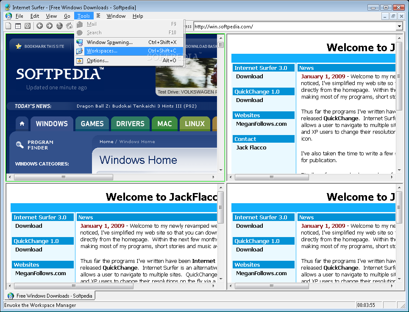Go forward with the right arrow icon
This screenshot has width=409, height=312.
[x=49, y=26]
